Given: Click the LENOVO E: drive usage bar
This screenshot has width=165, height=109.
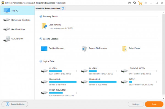Looking at the screenshot, I should coord(143,71).
